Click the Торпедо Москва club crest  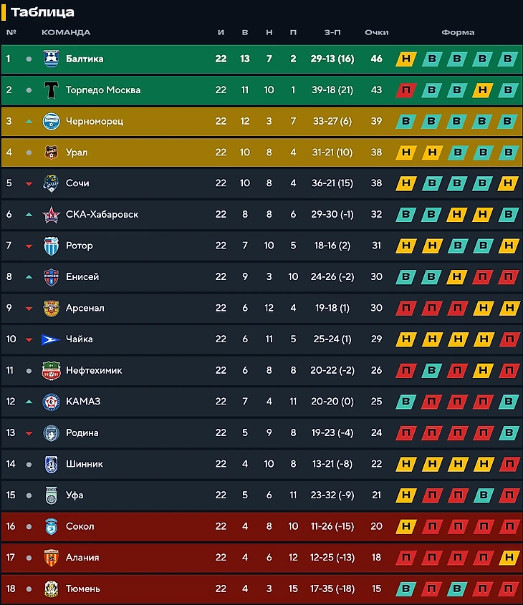pyautogui.click(x=50, y=90)
